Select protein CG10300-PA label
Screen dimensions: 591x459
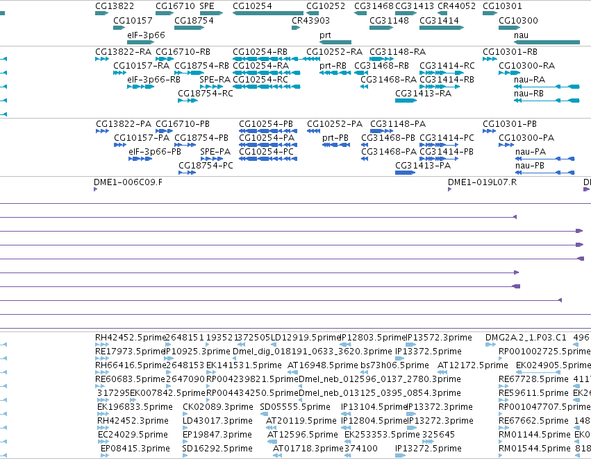(x=526, y=138)
